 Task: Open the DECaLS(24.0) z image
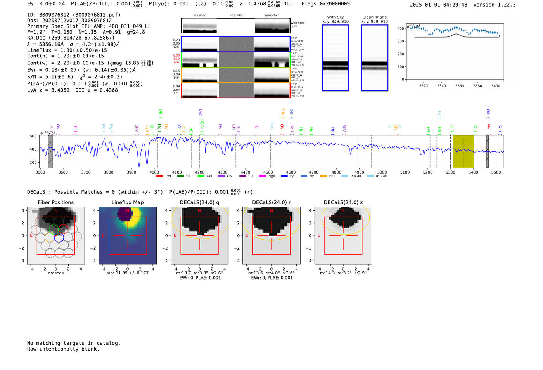[343, 235]
